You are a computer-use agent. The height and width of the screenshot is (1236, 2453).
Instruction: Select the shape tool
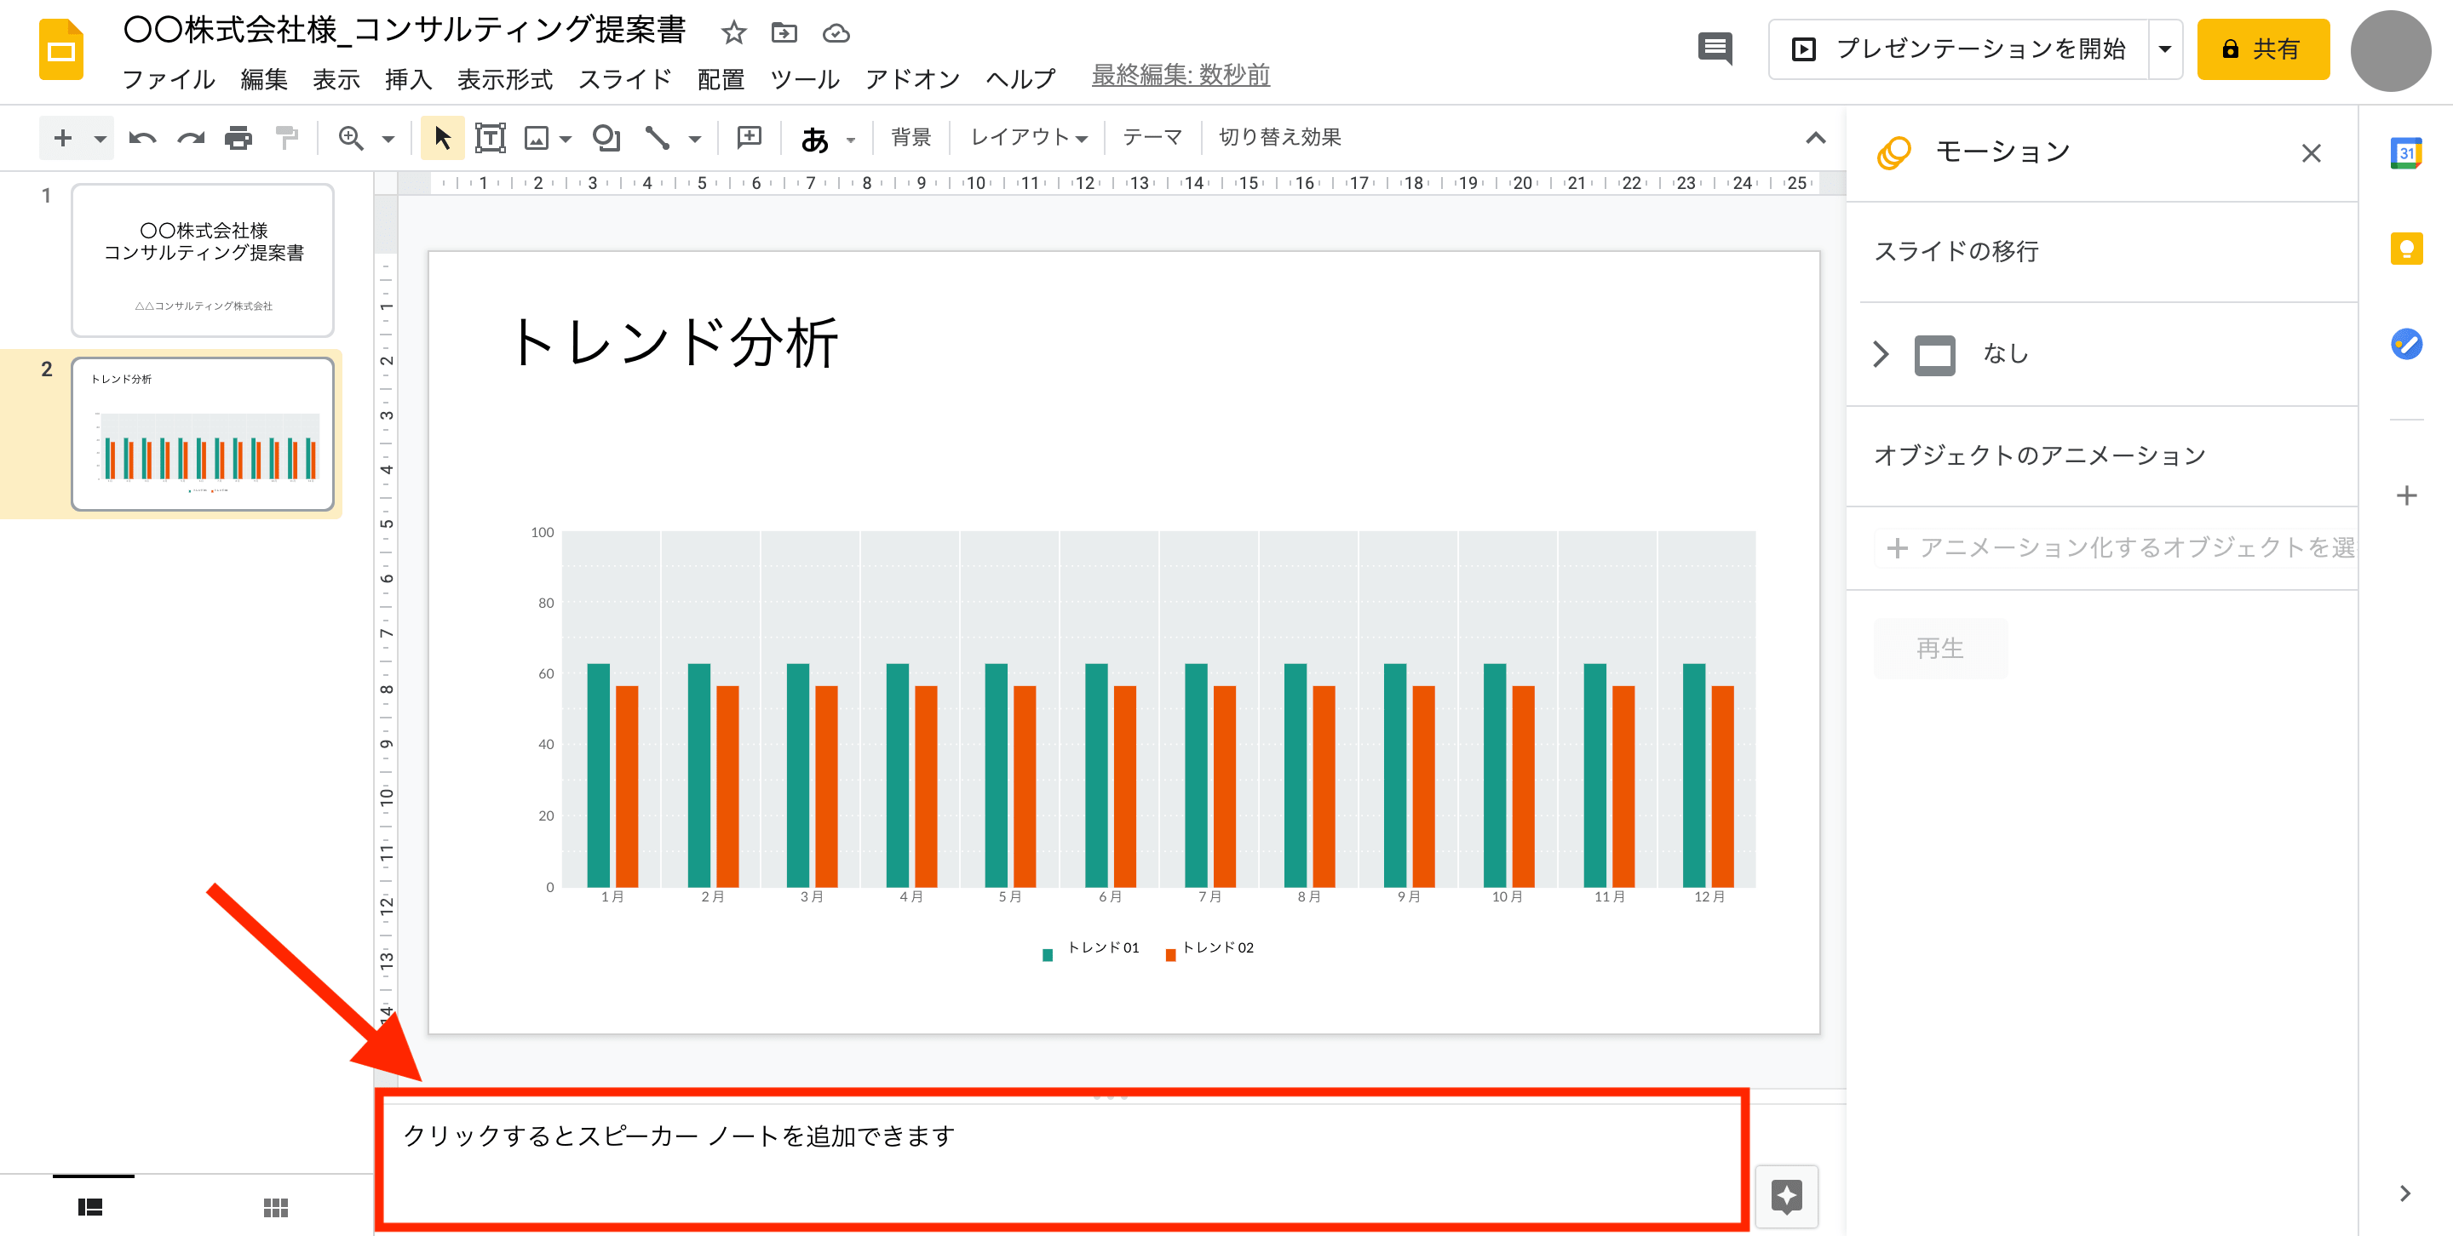(x=606, y=139)
